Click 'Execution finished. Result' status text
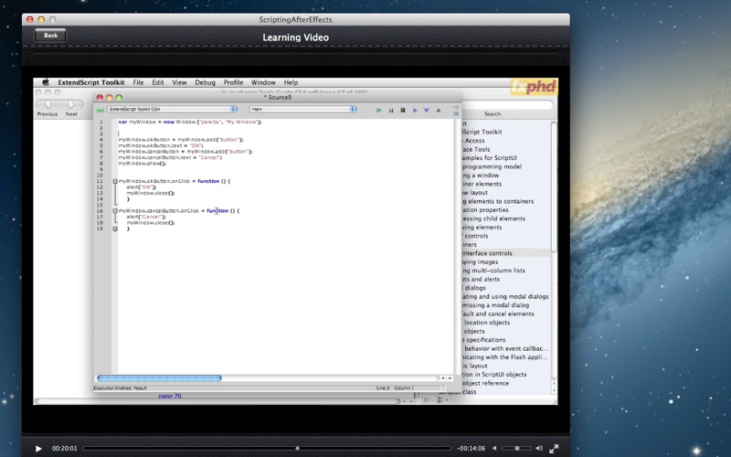The width and height of the screenshot is (731, 457). 121,388
